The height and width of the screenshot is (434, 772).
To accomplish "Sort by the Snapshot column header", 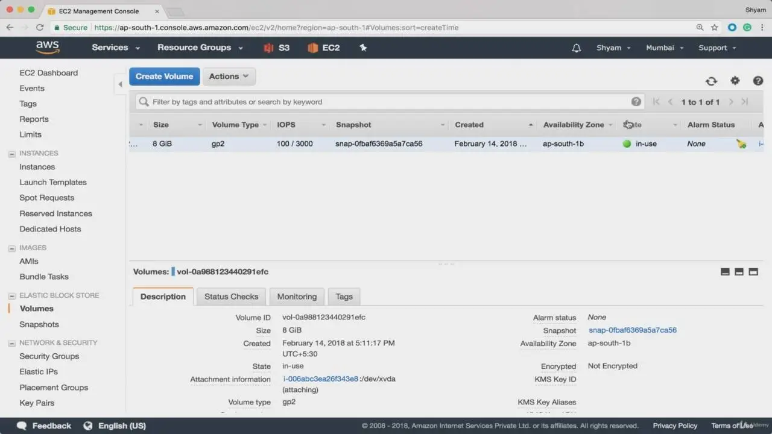I will click(353, 125).
